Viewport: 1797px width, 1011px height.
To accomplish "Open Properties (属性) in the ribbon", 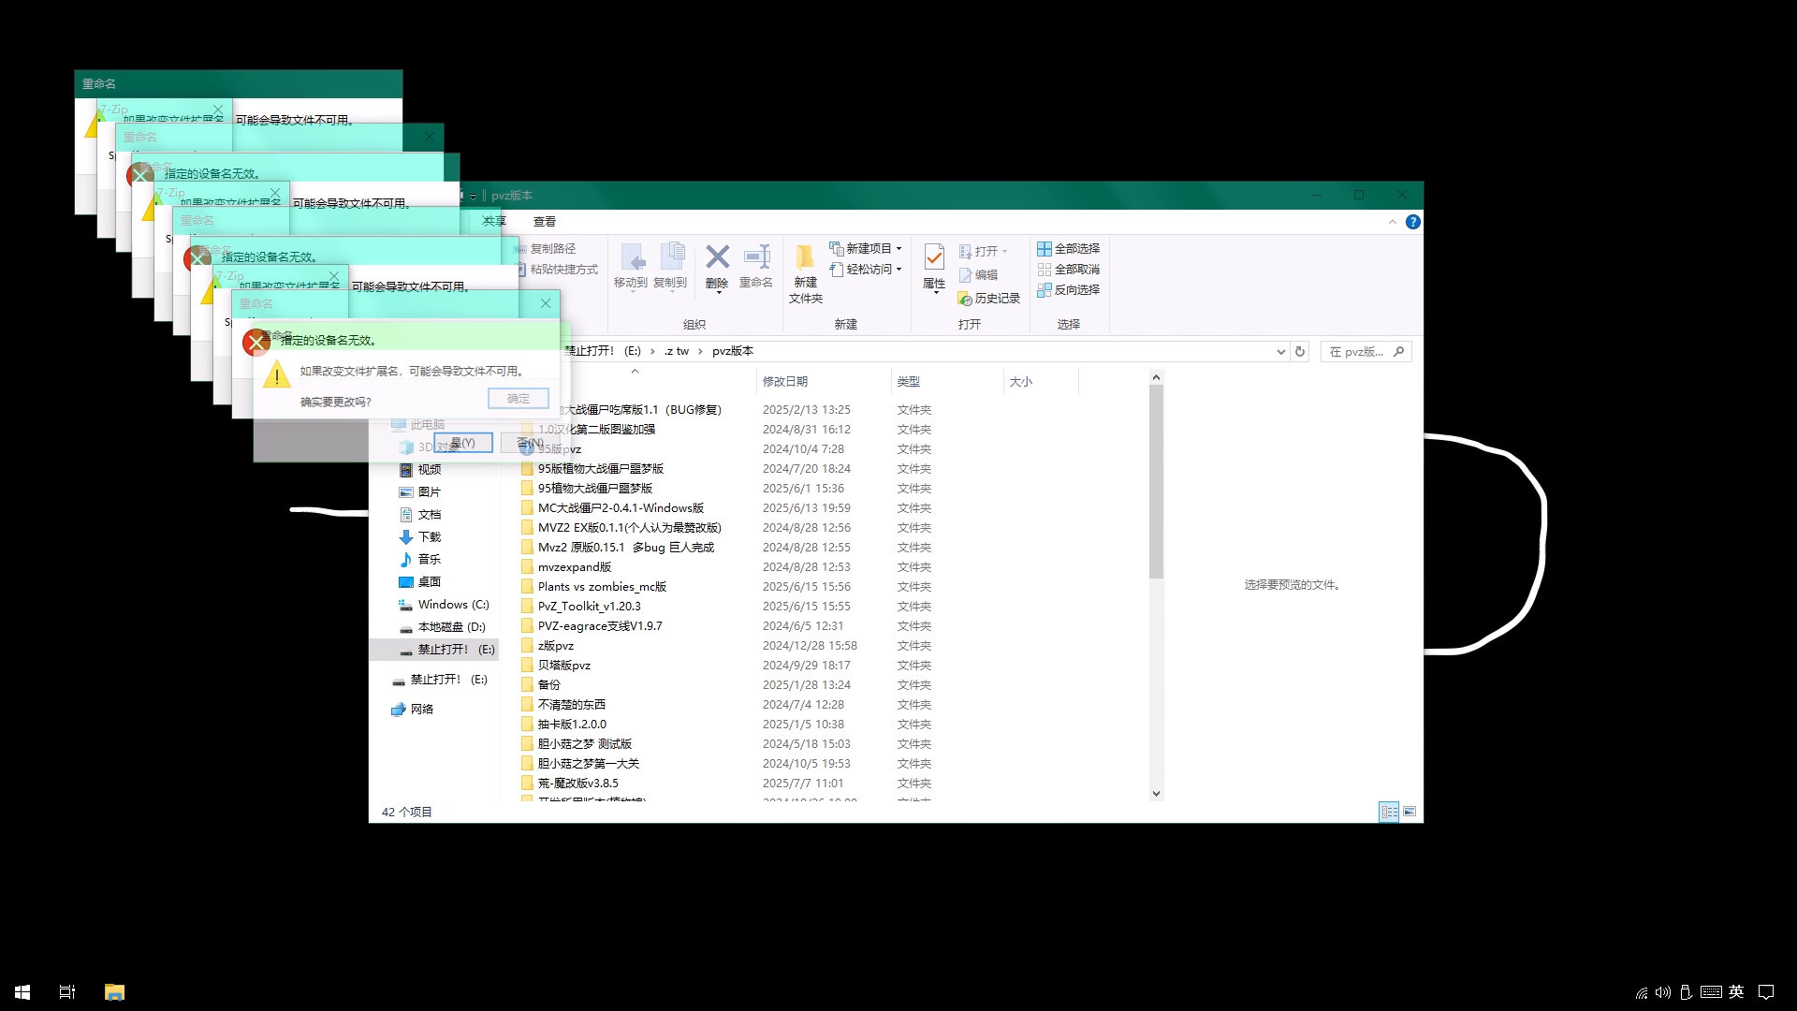I will [934, 269].
